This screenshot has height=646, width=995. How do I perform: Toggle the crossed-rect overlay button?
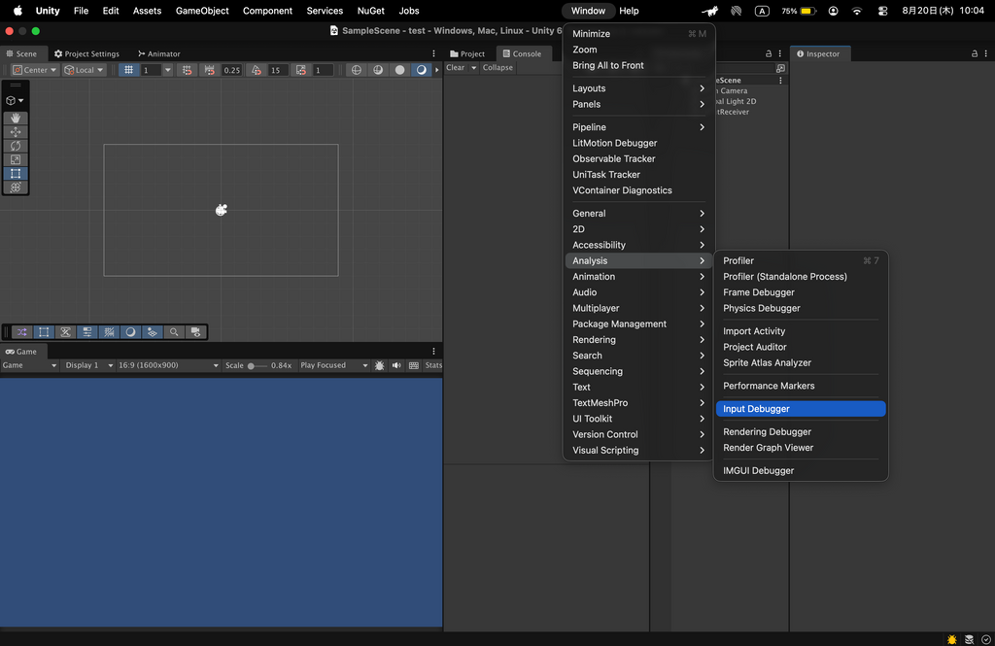[65, 332]
